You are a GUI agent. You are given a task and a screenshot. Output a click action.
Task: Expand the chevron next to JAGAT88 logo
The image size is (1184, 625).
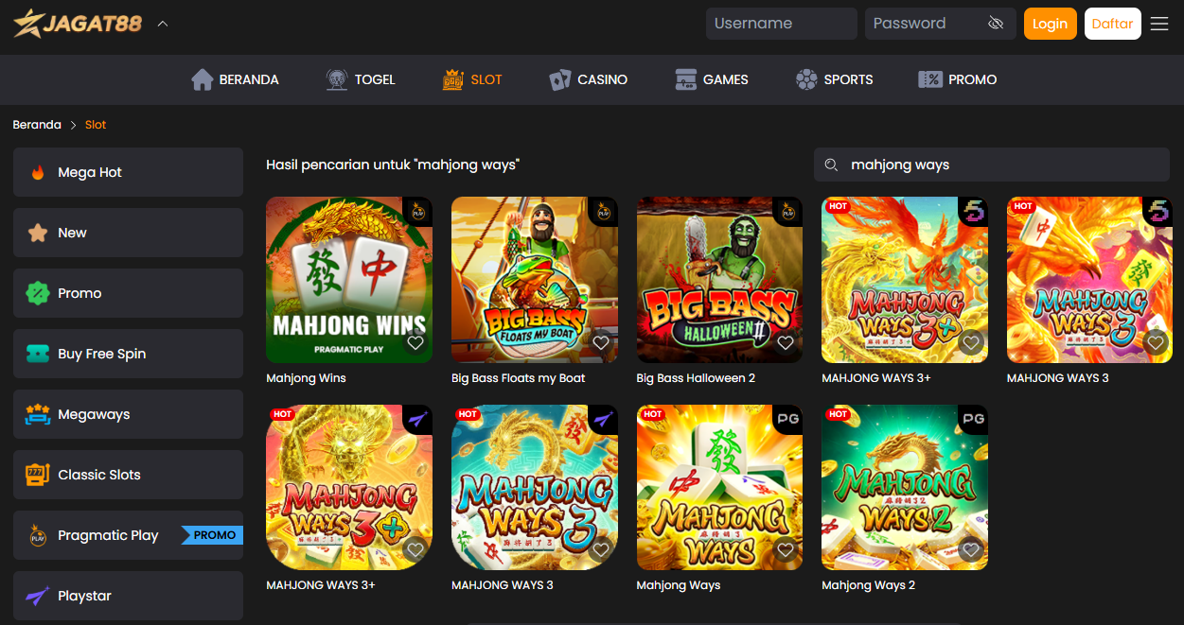pyautogui.click(x=163, y=24)
